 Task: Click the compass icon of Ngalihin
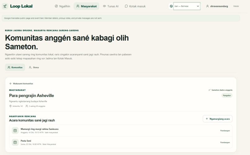tap(56, 6)
